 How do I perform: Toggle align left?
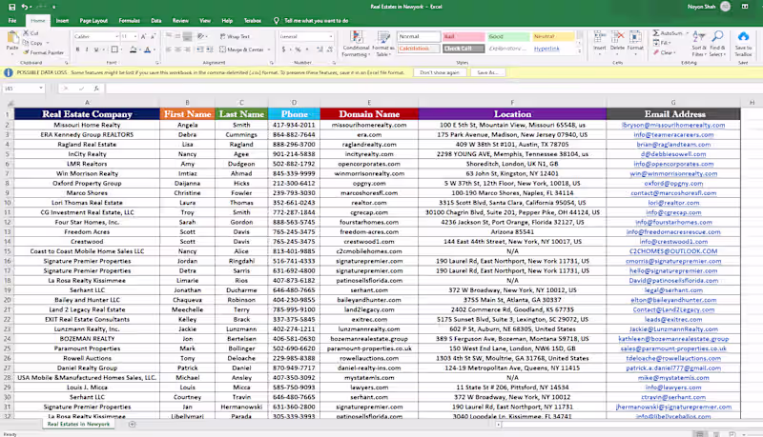click(x=169, y=50)
